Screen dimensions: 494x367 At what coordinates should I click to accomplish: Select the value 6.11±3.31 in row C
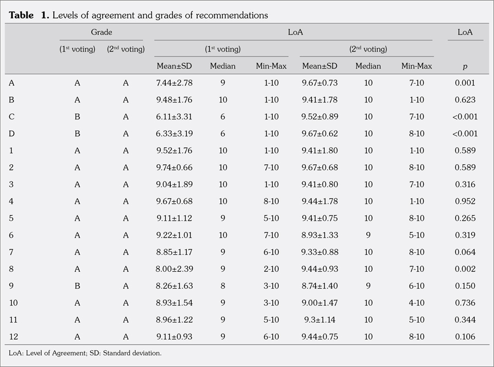(x=175, y=117)
